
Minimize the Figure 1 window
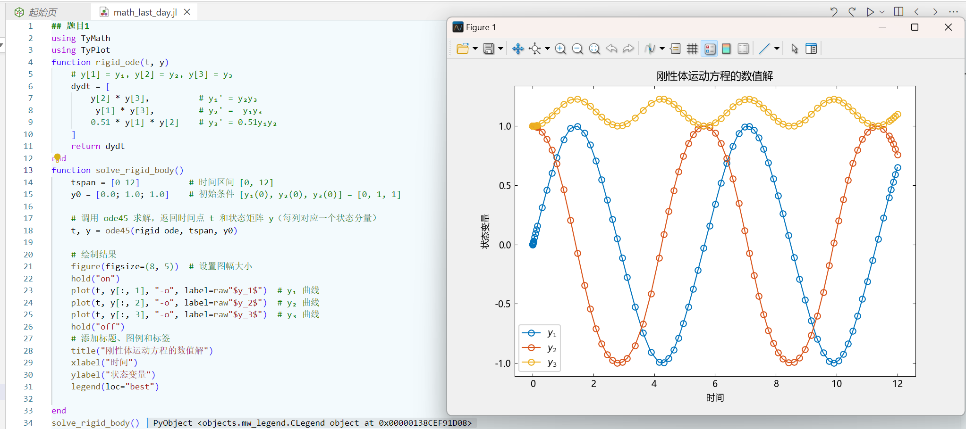coord(881,27)
